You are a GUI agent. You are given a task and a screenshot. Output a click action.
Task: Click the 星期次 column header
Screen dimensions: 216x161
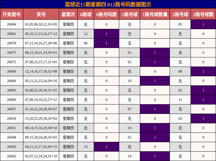[68, 14]
